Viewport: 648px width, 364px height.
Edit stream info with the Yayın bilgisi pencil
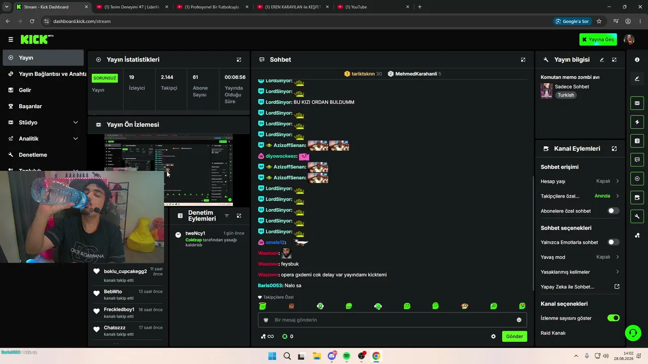(x=602, y=60)
